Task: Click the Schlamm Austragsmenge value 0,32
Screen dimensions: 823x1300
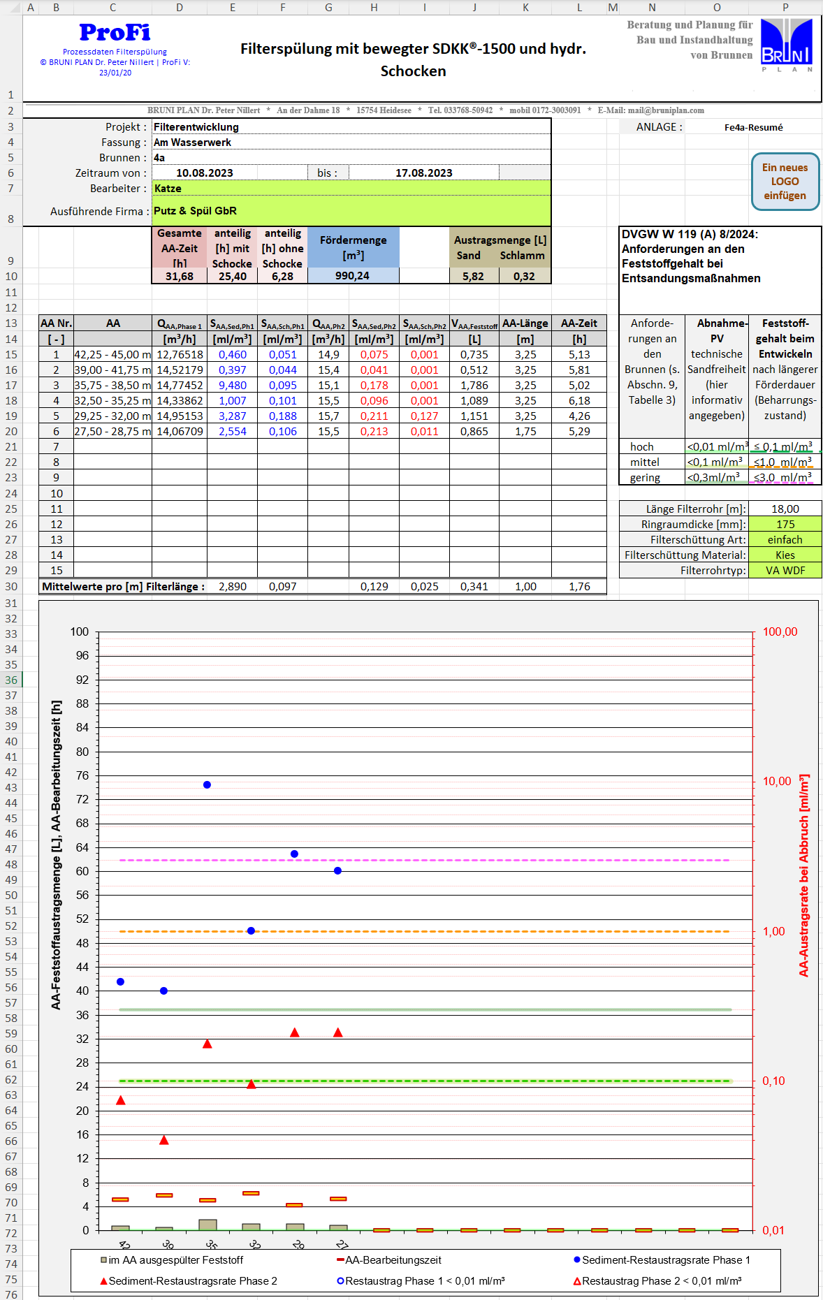Action: pos(525,276)
